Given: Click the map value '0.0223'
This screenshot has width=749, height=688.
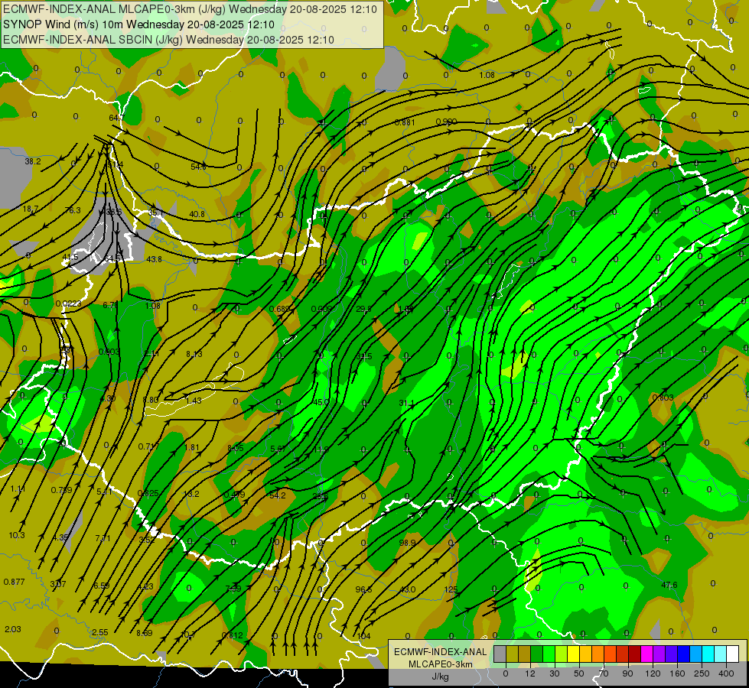Looking at the screenshot, I should 68,303.
